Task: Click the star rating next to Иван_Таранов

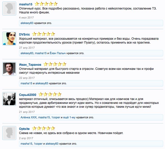Action: (x=55, y=64)
